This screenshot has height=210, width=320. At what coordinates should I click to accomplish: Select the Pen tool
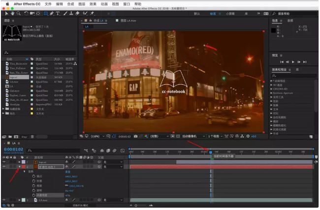point(52,13)
